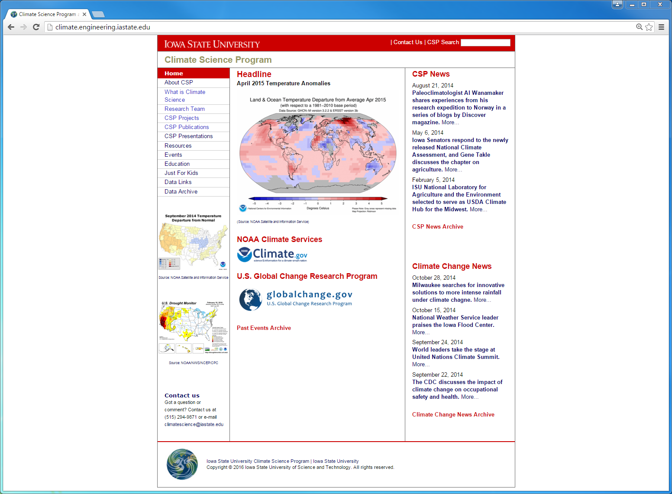This screenshot has height=494, width=672.
Task: Open a new browser tab
Action: [98, 14]
